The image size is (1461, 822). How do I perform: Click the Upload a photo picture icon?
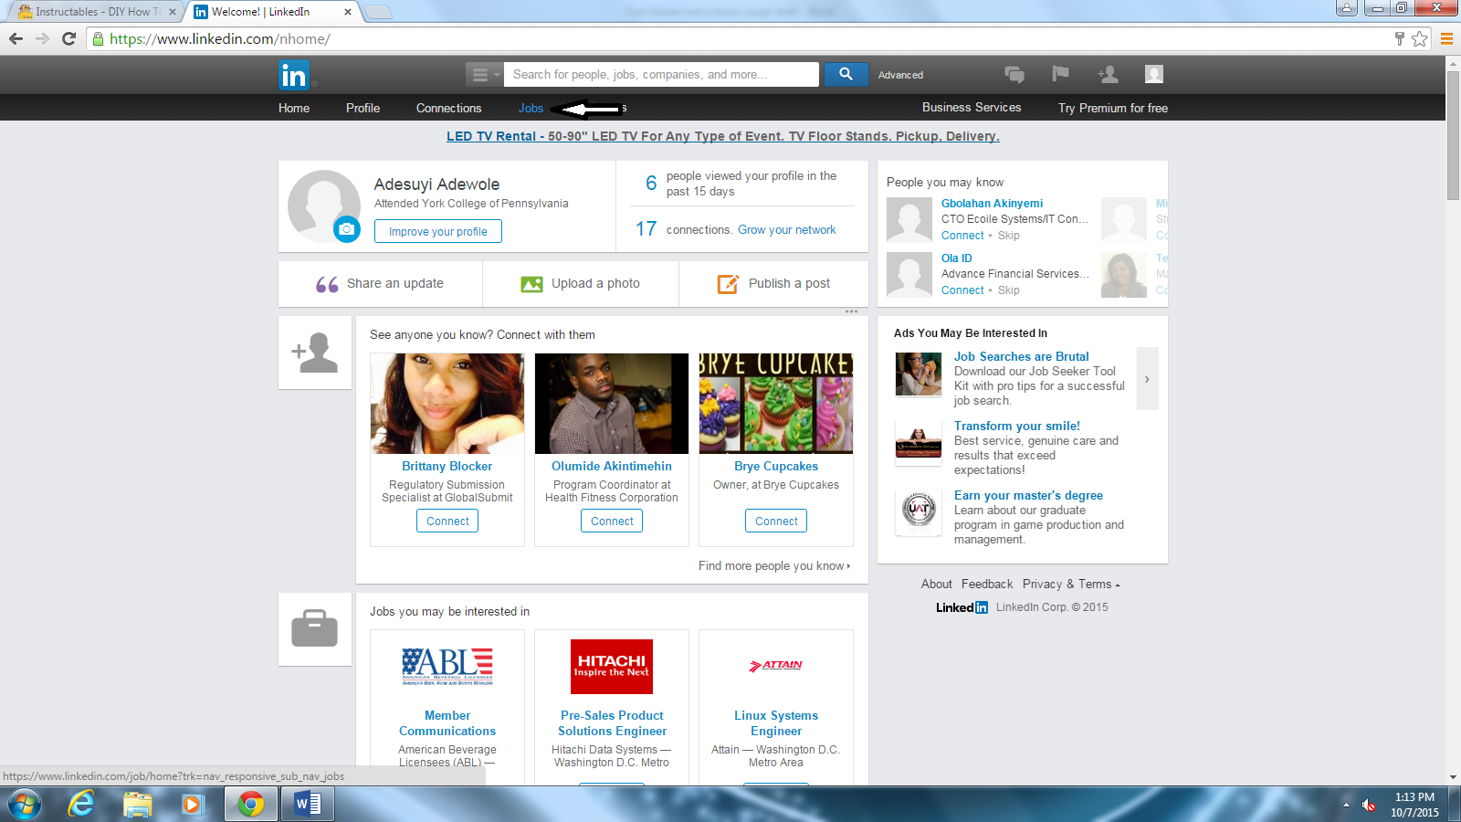[531, 284]
